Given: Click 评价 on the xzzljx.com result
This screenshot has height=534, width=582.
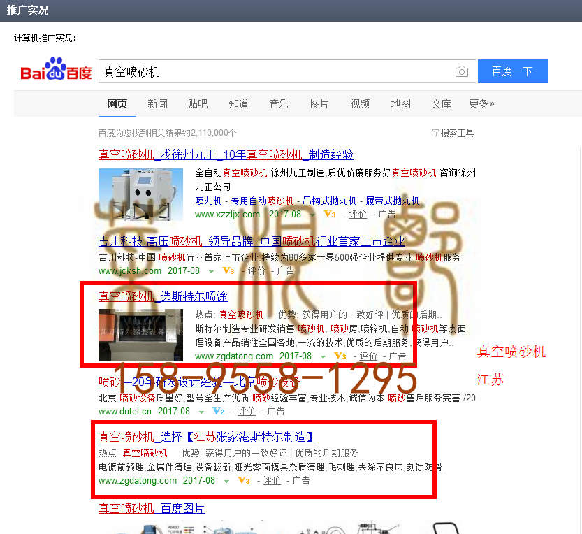Looking at the screenshot, I should coord(358,215).
